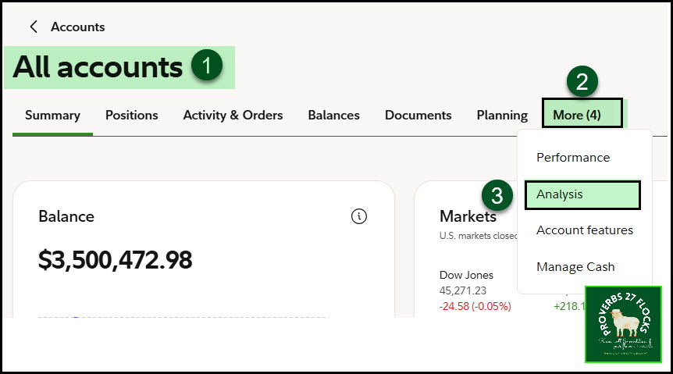Screen dimensions: 673x374
Task: Go to Activity & Orders tab
Action: [233, 115]
